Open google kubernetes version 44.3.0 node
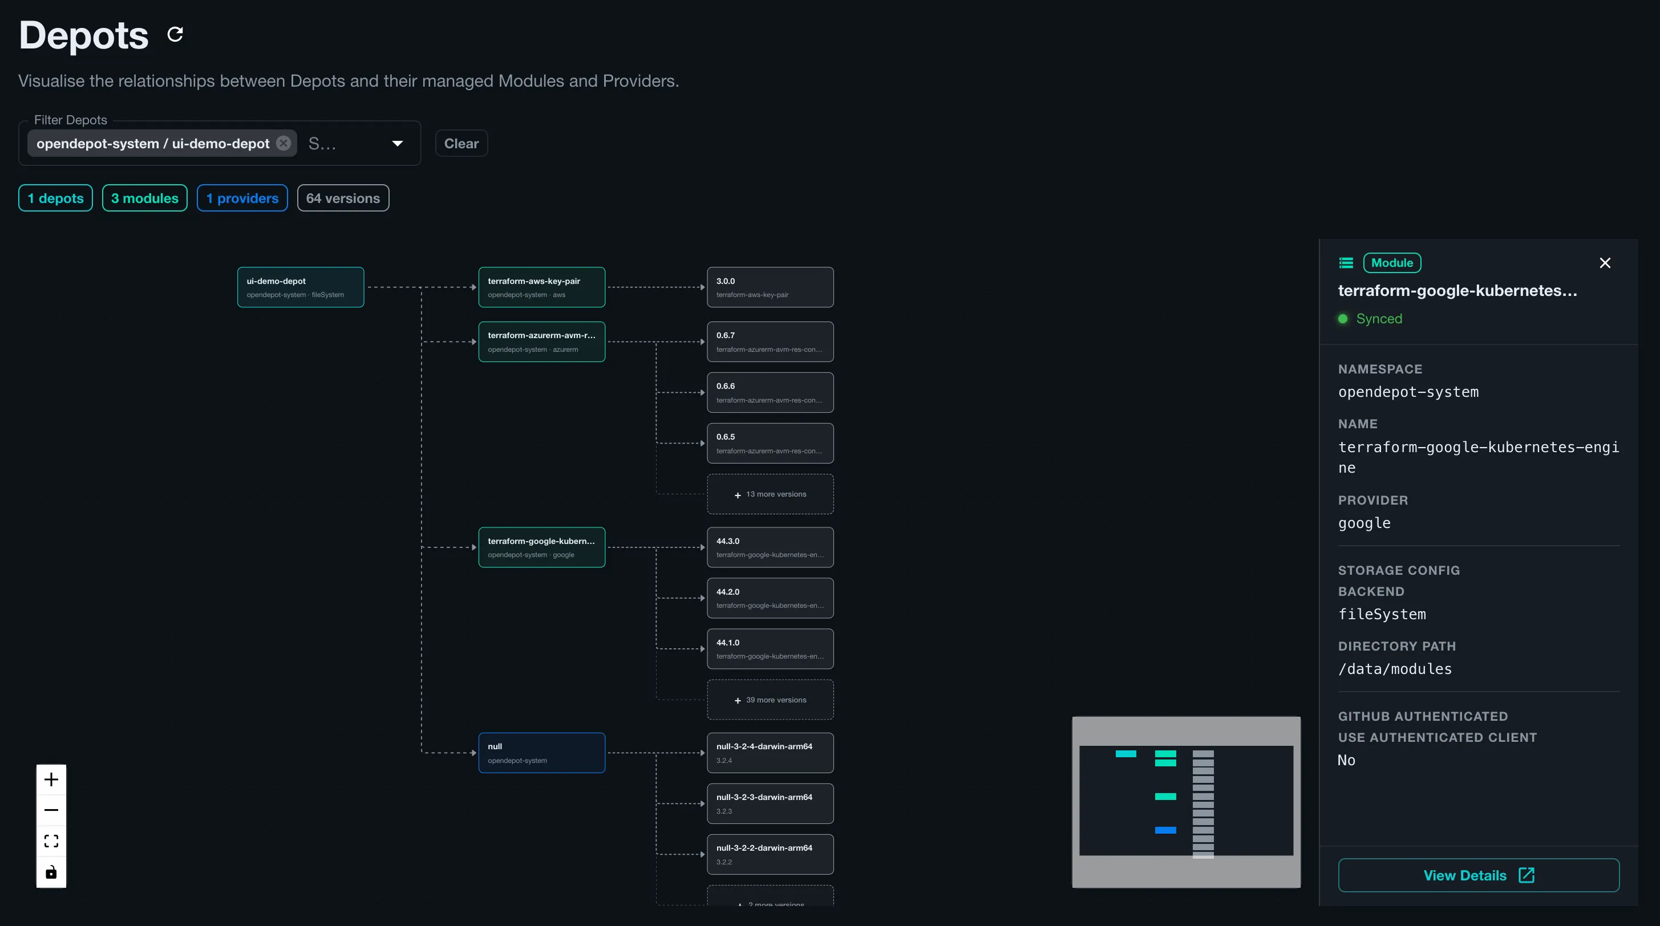The image size is (1660, 926). pyautogui.click(x=770, y=547)
